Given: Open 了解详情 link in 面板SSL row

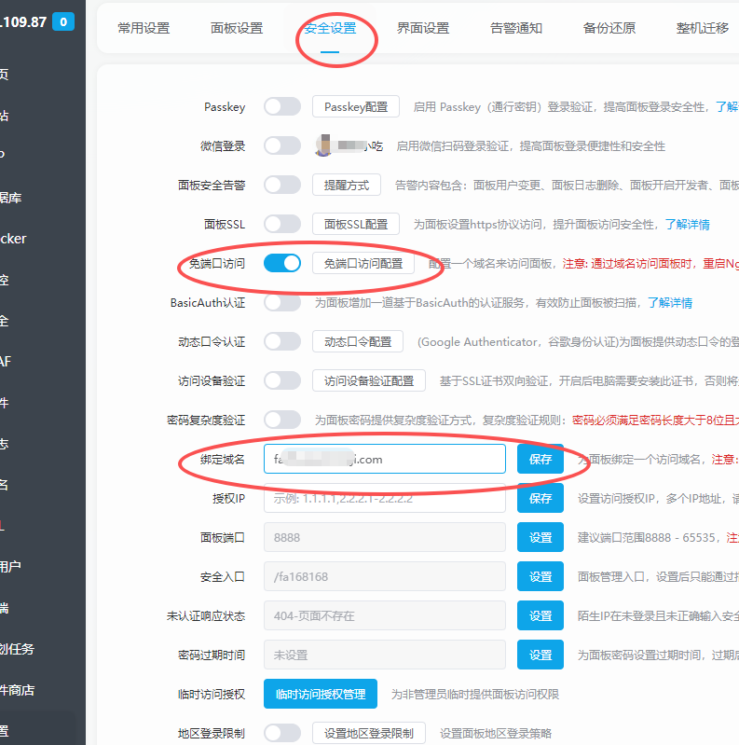Looking at the screenshot, I should point(687,225).
